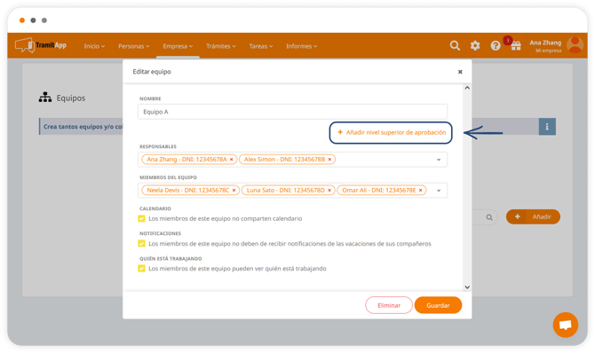Toggle who is working visibility checkbox
Image resolution: width=595 pixels, height=353 pixels.
pyautogui.click(x=141, y=269)
